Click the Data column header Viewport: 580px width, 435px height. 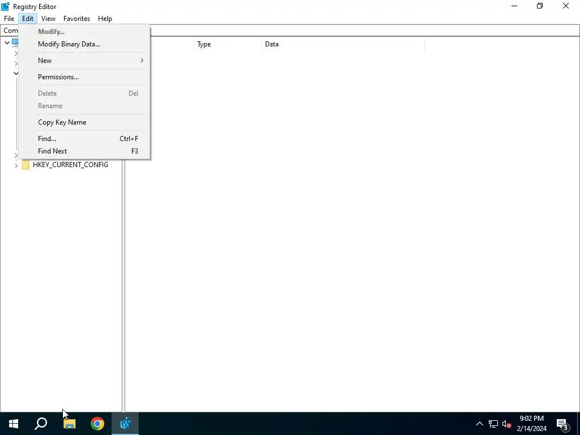[x=343, y=44]
